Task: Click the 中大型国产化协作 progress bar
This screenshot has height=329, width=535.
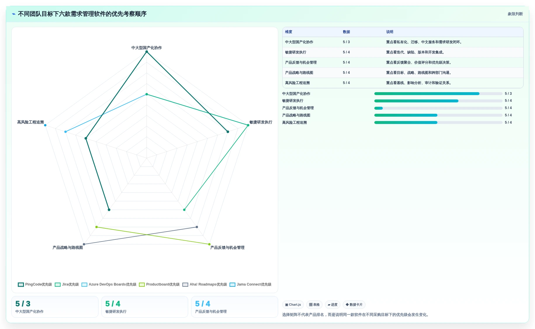Action: [438, 94]
